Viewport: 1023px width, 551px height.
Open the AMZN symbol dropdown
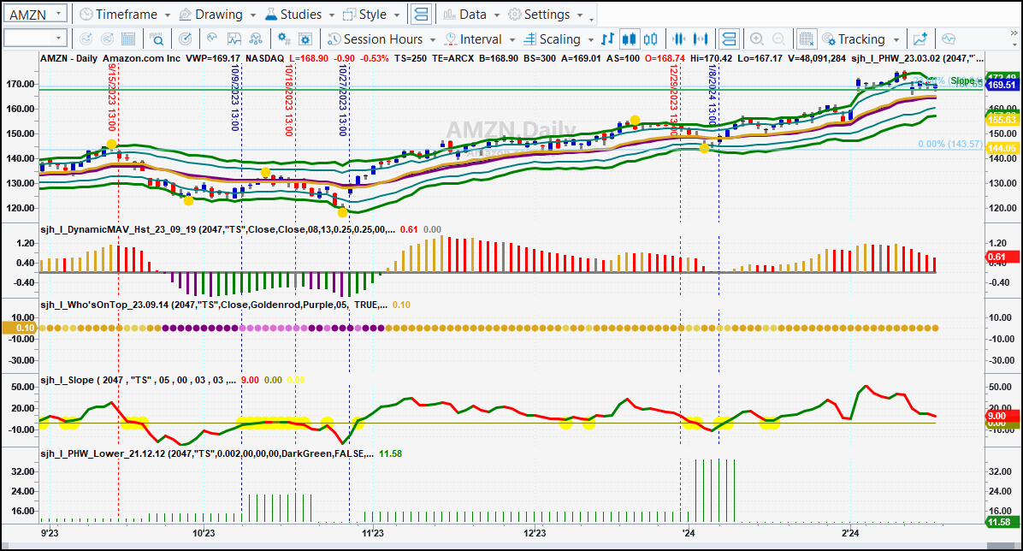click(59, 14)
